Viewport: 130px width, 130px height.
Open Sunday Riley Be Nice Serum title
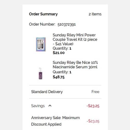75,65
